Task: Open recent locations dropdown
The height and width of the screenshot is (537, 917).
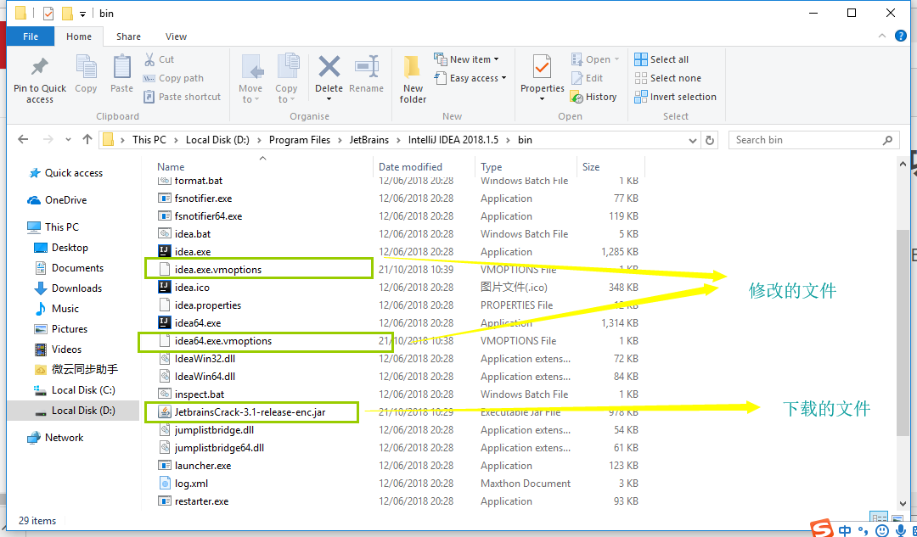Action: coord(69,140)
